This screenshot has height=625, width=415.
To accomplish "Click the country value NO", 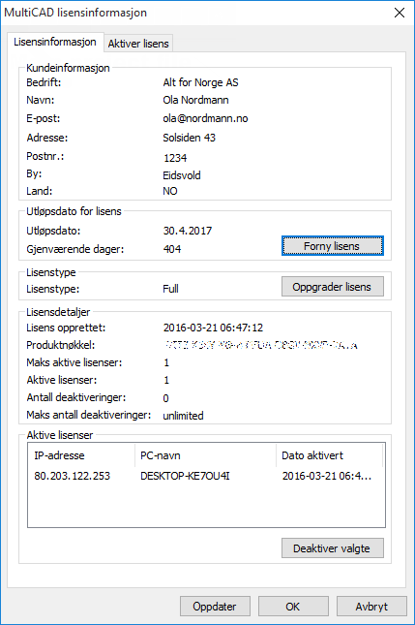I will [170, 191].
